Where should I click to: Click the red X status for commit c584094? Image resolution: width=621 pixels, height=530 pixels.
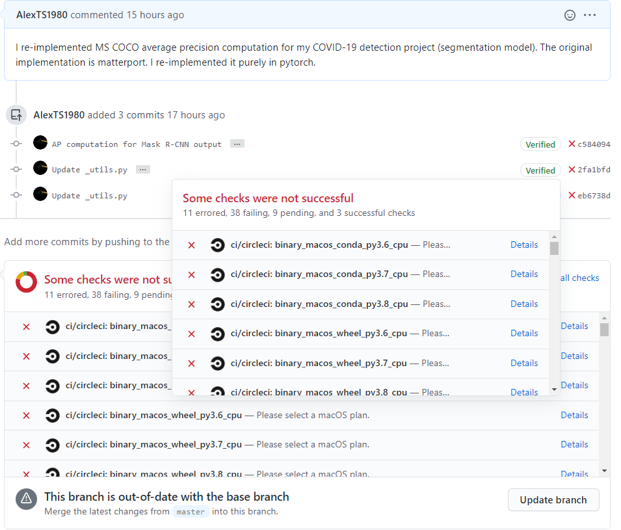point(572,144)
